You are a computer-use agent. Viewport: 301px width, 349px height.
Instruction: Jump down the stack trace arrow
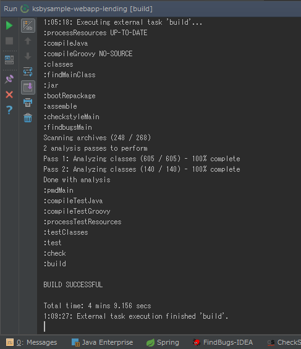[28, 56]
